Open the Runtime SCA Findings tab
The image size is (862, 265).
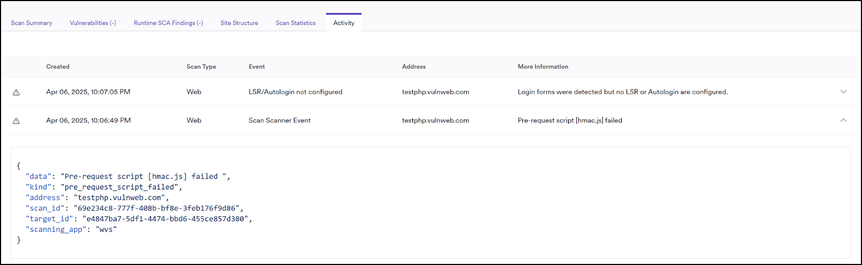pyautogui.click(x=168, y=23)
